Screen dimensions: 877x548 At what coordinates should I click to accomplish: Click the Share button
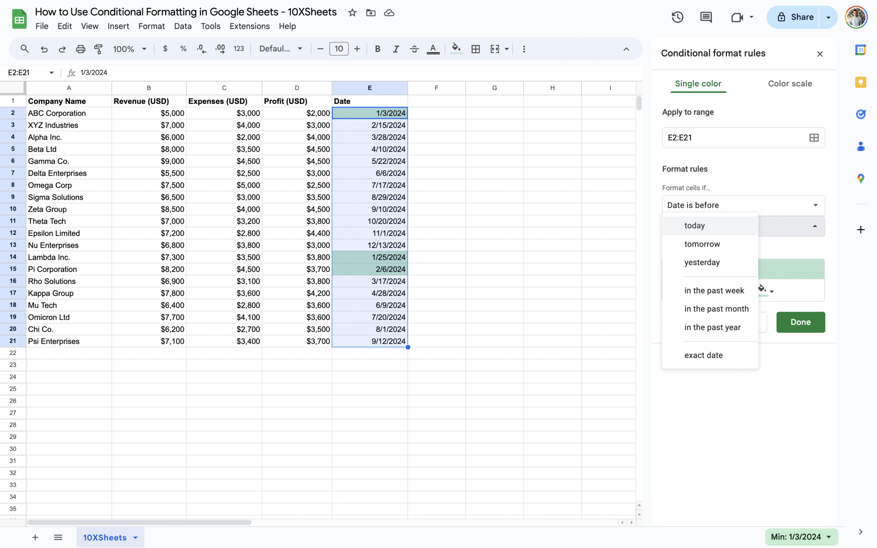795,17
